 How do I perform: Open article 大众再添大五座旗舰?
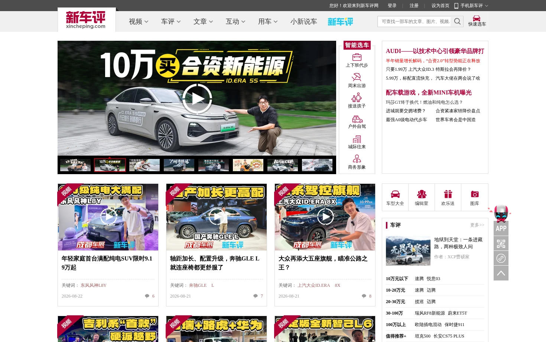click(323, 263)
